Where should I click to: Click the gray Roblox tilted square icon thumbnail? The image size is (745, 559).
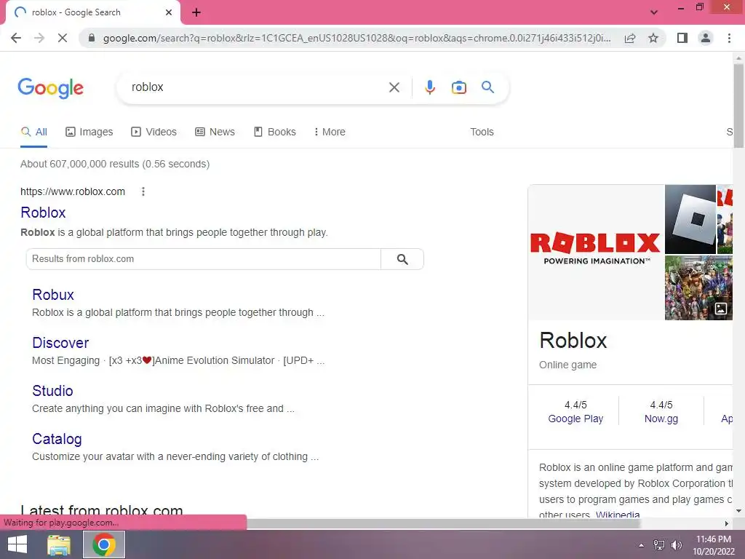[690, 219]
